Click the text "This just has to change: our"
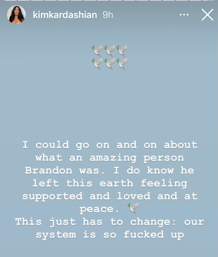 pos(110,222)
